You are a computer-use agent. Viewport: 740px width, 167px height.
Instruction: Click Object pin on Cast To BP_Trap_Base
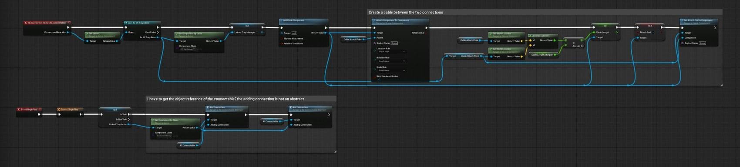coord(126,32)
